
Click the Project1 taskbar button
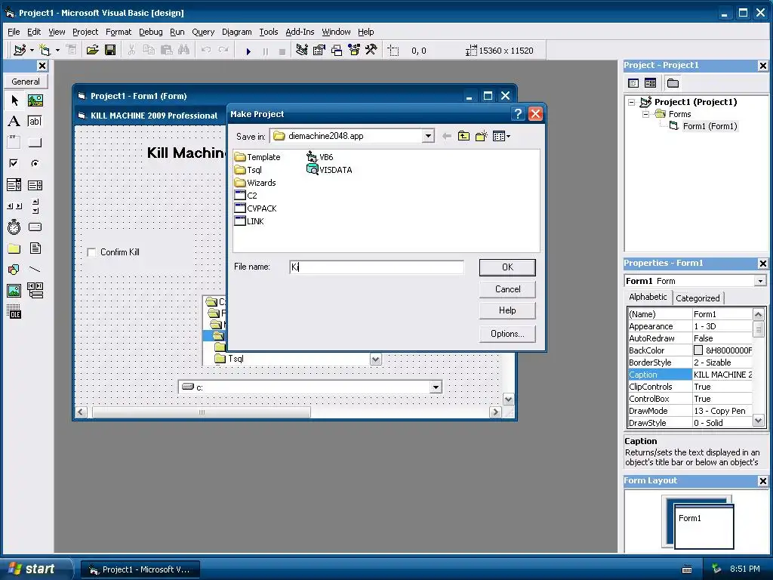[x=140, y=569]
